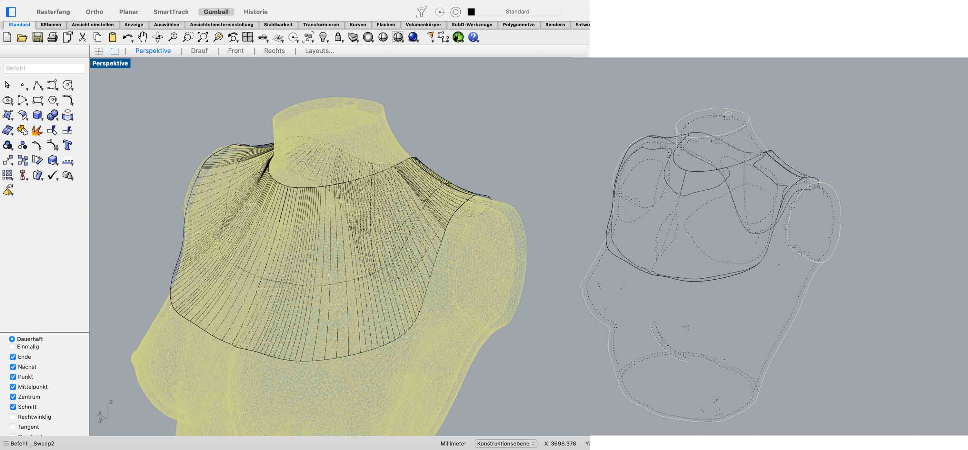The image size is (968, 450).
Task: Select the Text object tool
Action: pyautogui.click(x=67, y=145)
